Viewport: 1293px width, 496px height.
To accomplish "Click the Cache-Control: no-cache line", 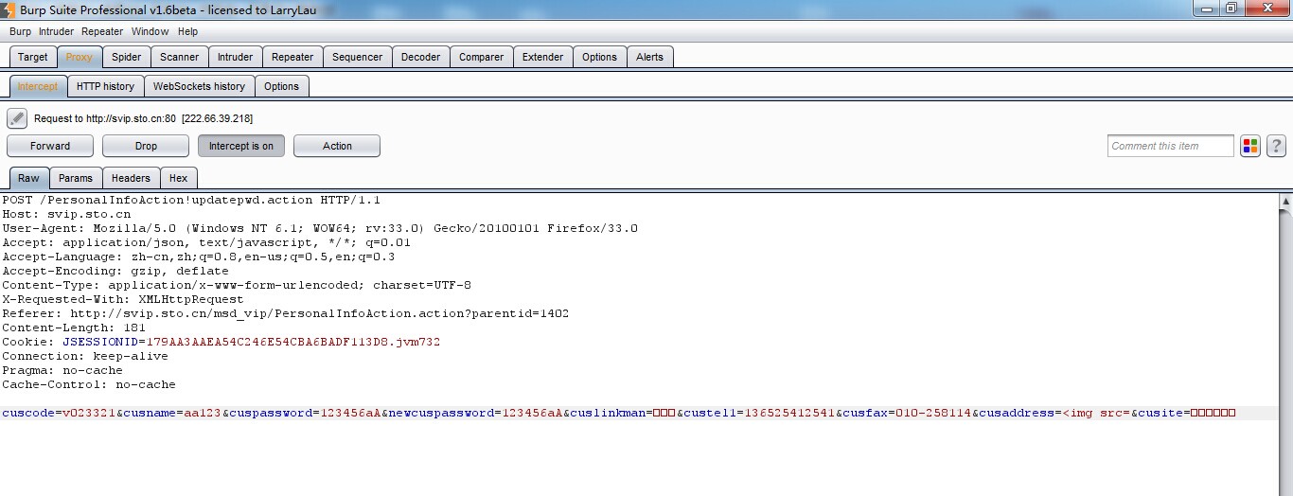I will point(89,384).
